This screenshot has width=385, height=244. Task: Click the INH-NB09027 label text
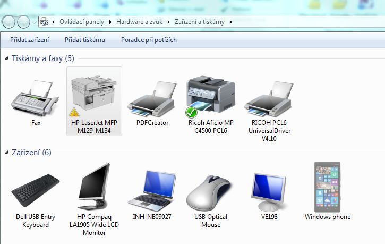click(152, 217)
